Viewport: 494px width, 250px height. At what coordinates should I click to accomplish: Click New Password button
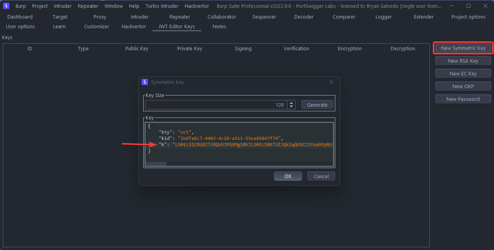(463, 99)
